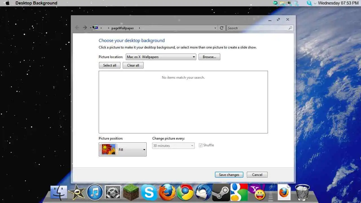361x203 pixels.
Task: Go forward using the forward arrow
Action: click(x=85, y=28)
